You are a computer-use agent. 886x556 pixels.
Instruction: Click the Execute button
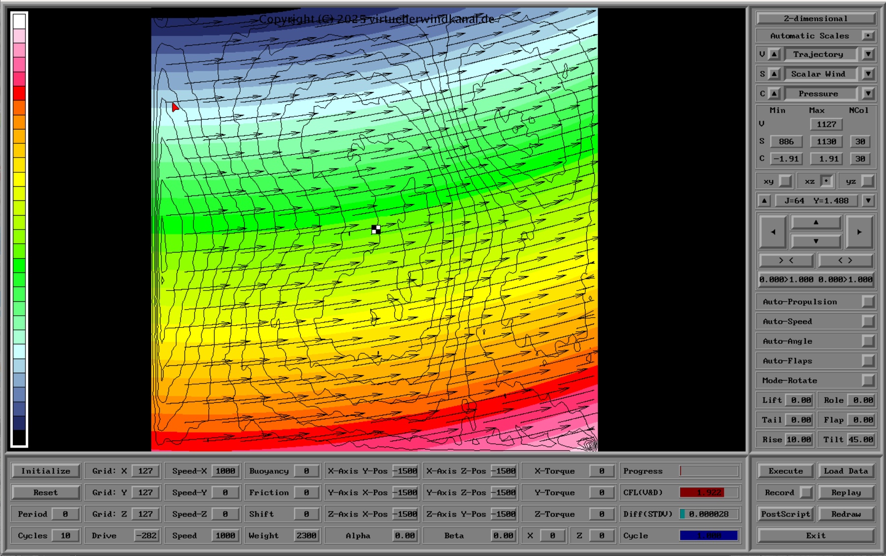coord(786,471)
